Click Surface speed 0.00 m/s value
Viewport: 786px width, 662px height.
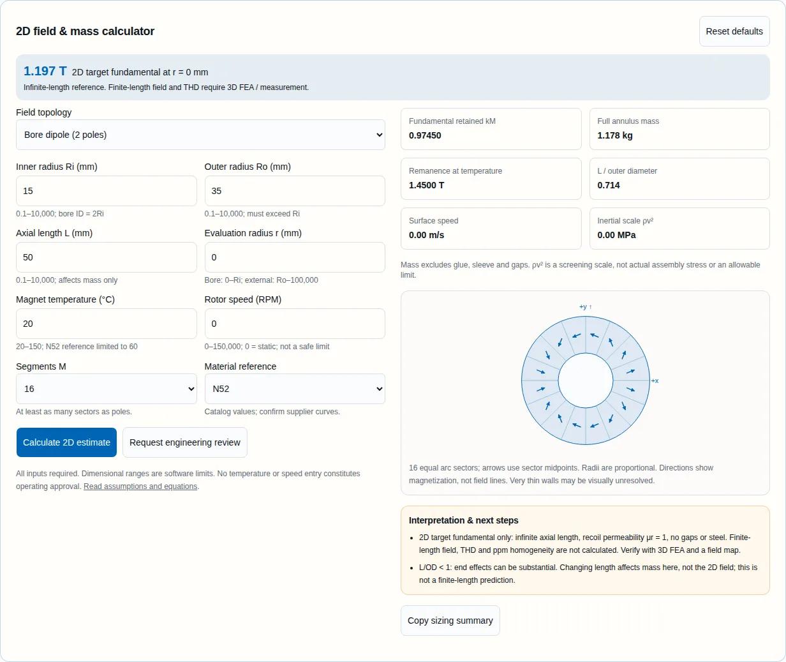point(427,235)
